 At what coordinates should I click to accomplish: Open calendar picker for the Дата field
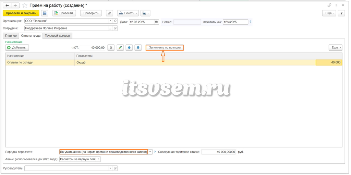pyautogui.click(x=156, y=22)
